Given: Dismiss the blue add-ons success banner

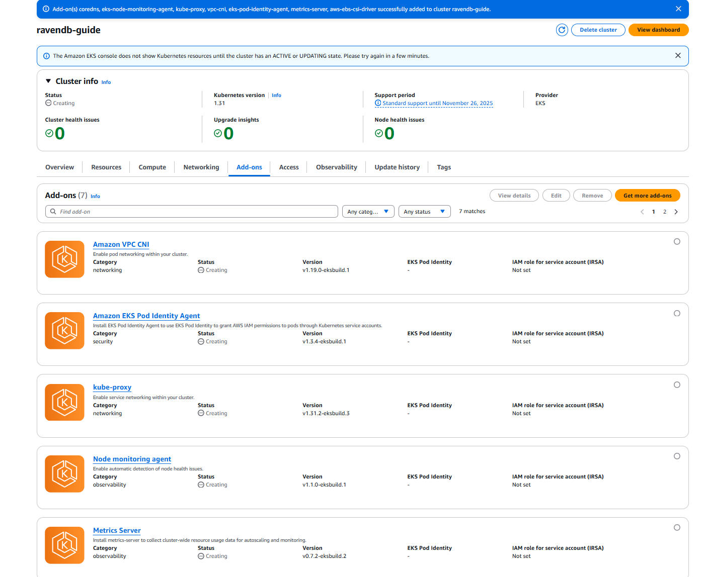Looking at the screenshot, I should (x=678, y=9).
